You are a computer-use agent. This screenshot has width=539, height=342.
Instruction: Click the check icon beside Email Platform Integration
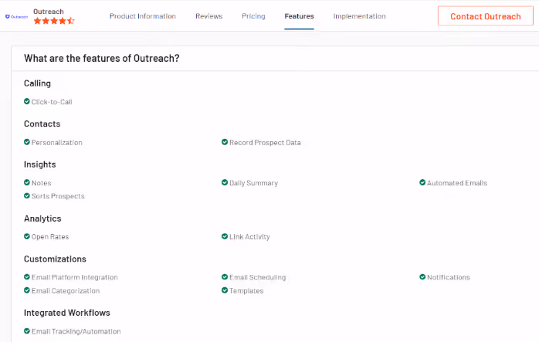27,277
